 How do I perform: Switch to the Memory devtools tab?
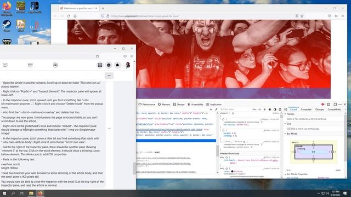tap(164, 105)
